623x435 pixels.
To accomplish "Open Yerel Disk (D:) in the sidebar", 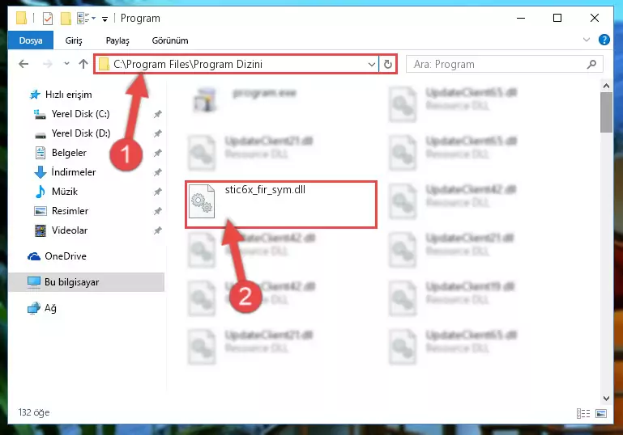I will (81, 133).
